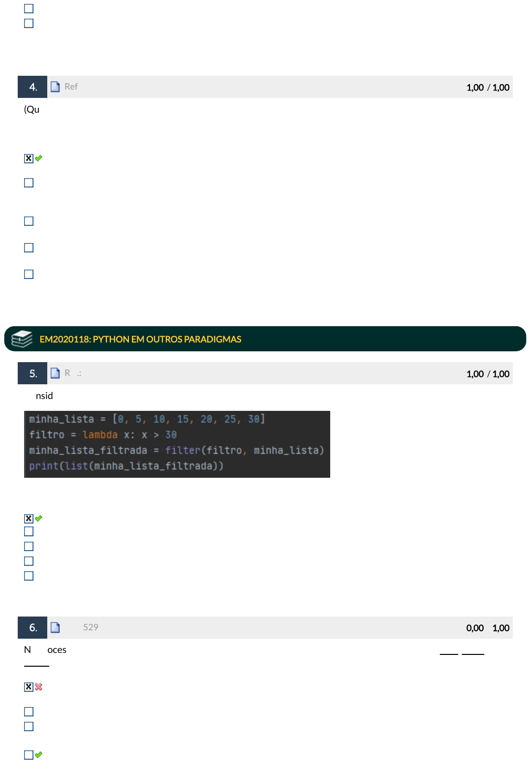
Task: Check the last answer checkbox of question 4
Action: [29, 275]
